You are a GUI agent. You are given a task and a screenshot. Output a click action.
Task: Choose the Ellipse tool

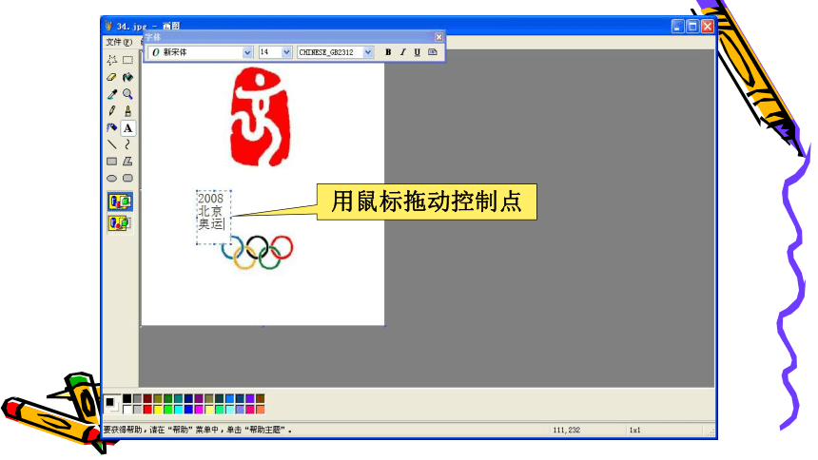point(111,179)
